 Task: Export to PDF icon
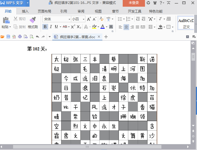[14, 37]
